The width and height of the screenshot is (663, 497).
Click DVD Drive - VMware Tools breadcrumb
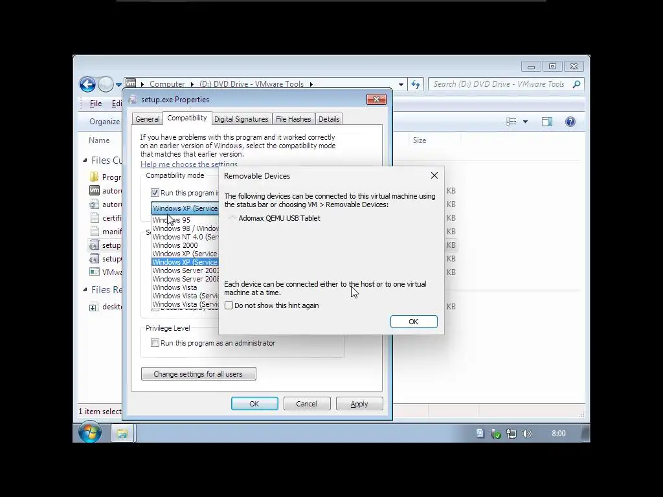pos(251,84)
